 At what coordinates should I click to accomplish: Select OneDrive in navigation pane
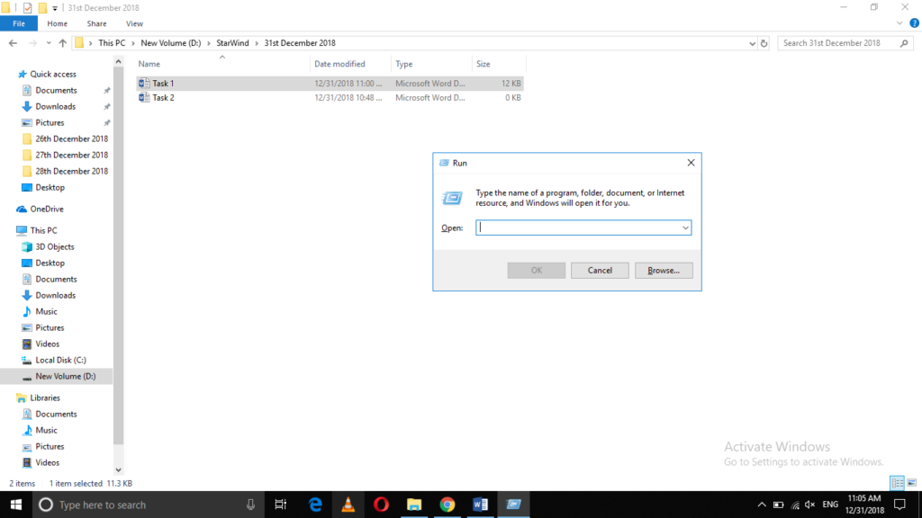pos(47,209)
